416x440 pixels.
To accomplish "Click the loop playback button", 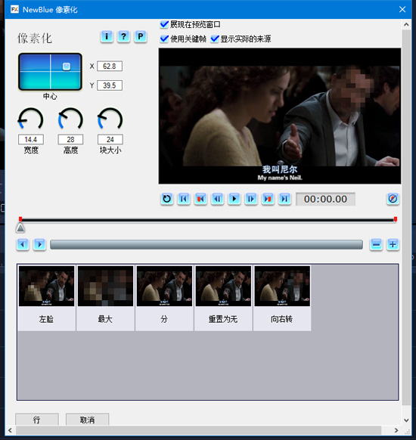I will (166, 199).
